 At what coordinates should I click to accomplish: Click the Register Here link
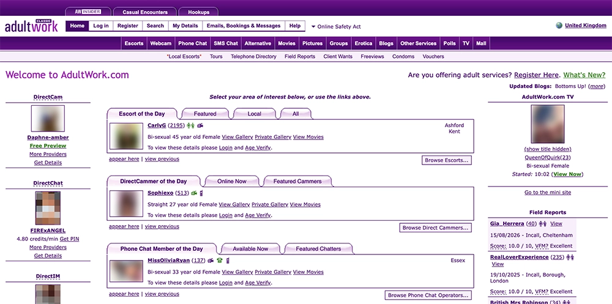[x=536, y=75]
